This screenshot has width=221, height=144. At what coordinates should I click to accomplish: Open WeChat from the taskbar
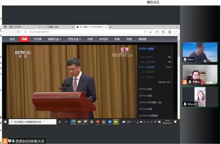[116, 122]
